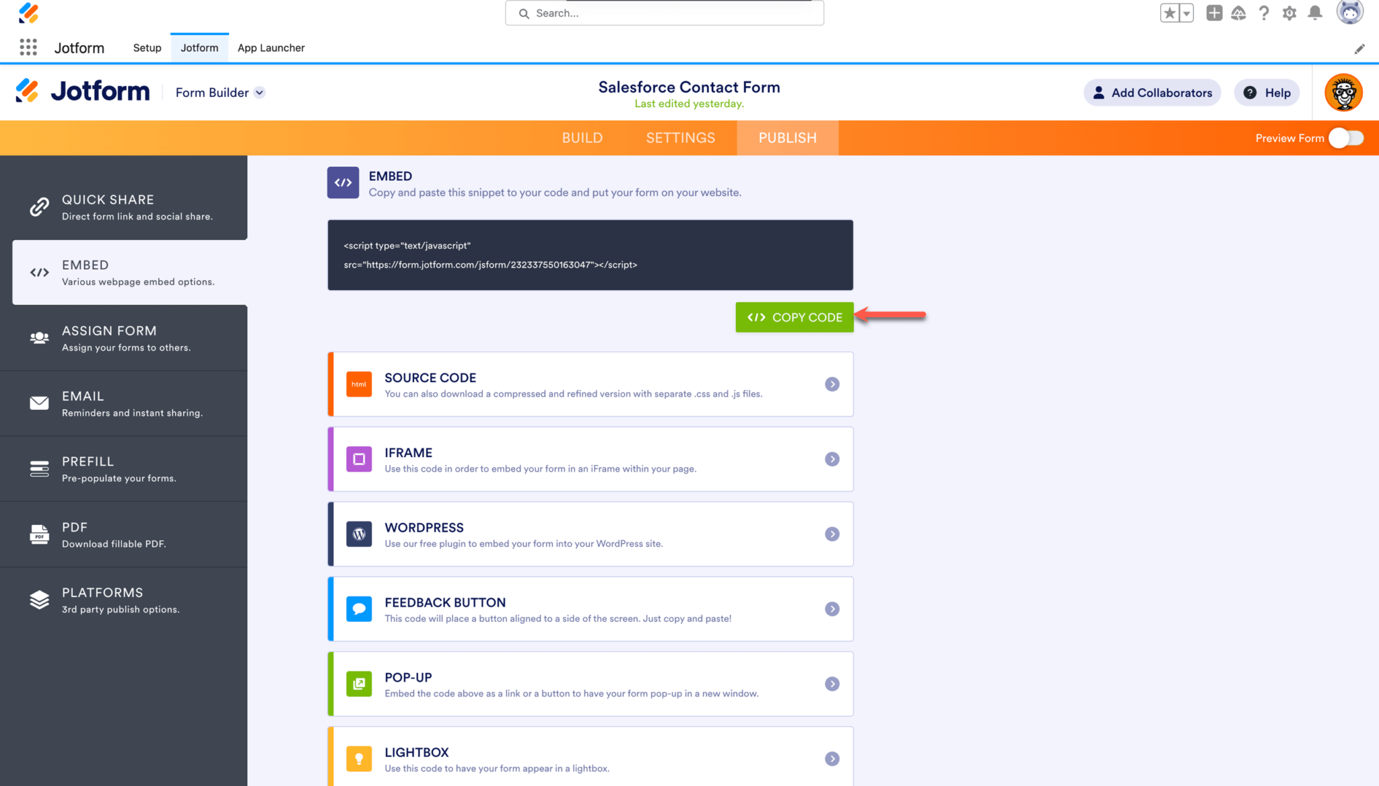Switch to the SETTINGS tab
This screenshot has width=1379, height=786.
[x=680, y=137]
